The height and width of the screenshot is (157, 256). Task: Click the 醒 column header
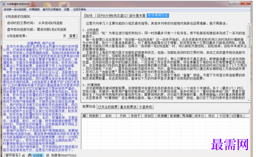[84, 116]
